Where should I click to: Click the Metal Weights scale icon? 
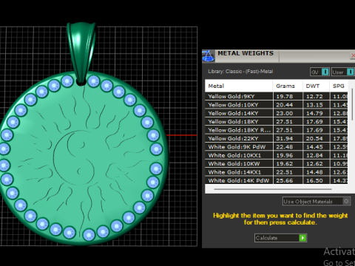pyautogui.click(x=208, y=56)
